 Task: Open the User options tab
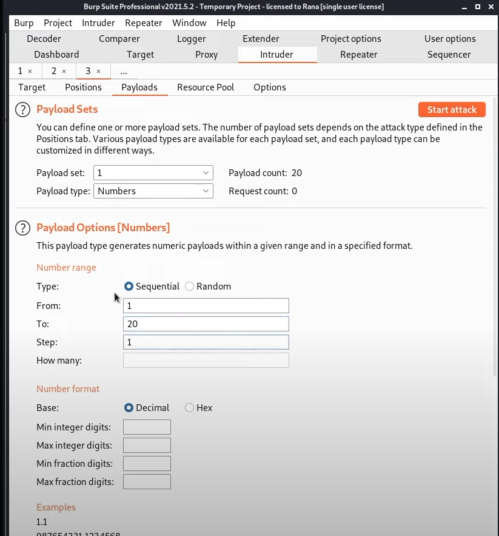(450, 39)
